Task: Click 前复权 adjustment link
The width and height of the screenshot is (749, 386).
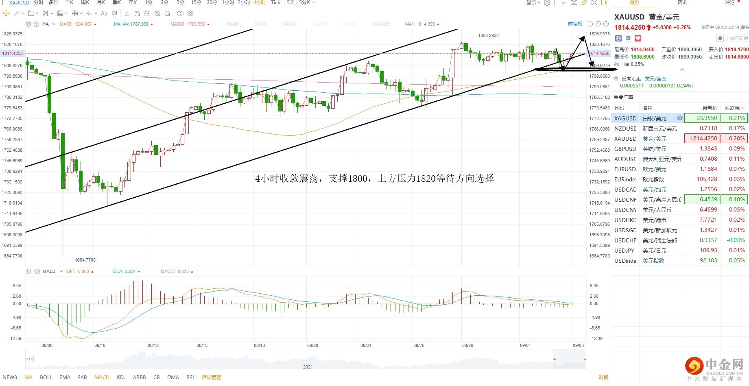Action: [x=575, y=24]
